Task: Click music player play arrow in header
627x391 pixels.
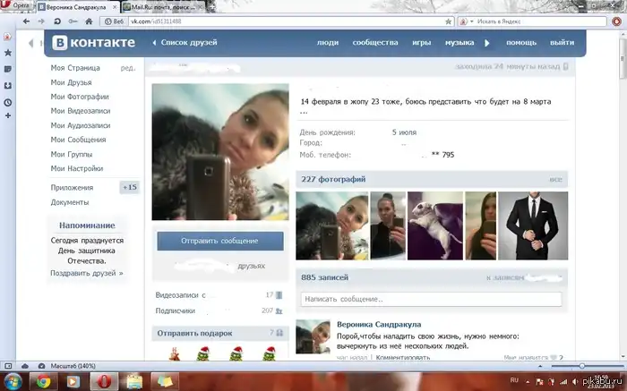Action: click(x=487, y=42)
